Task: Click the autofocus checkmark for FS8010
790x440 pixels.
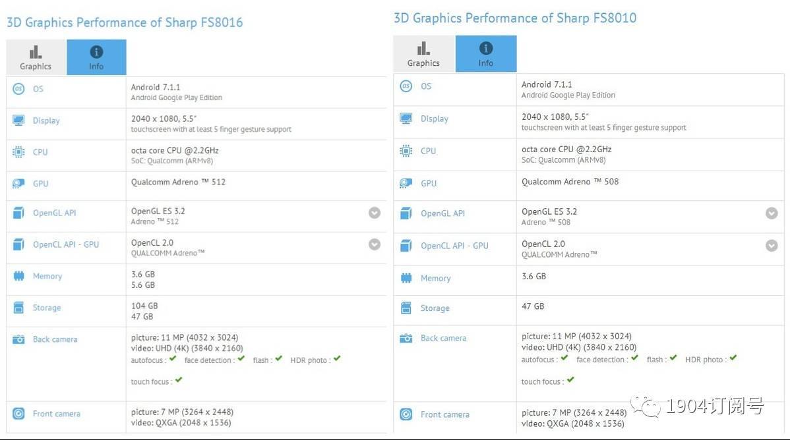Action: (x=564, y=358)
